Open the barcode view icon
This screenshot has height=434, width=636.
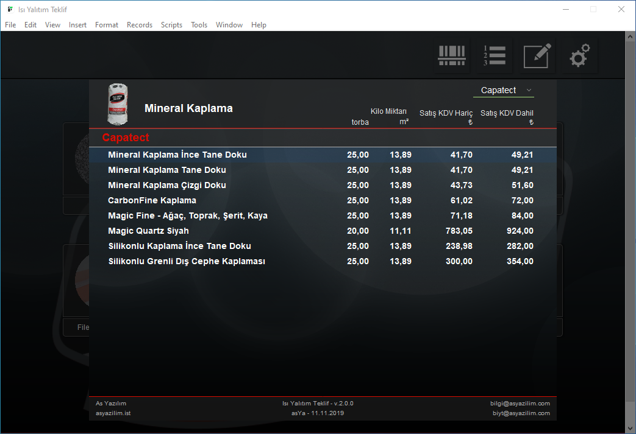(x=451, y=55)
